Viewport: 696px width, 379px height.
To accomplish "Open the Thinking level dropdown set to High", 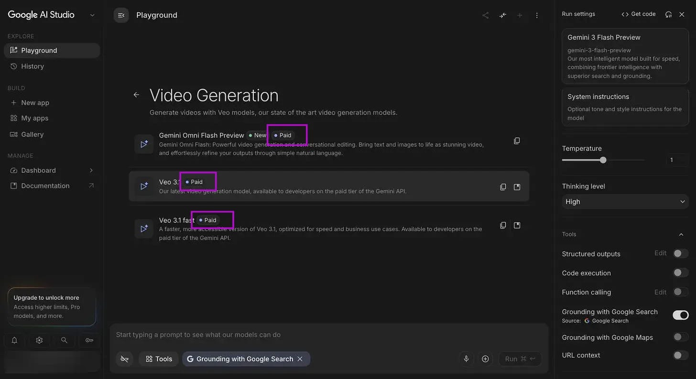I will coord(625,201).
